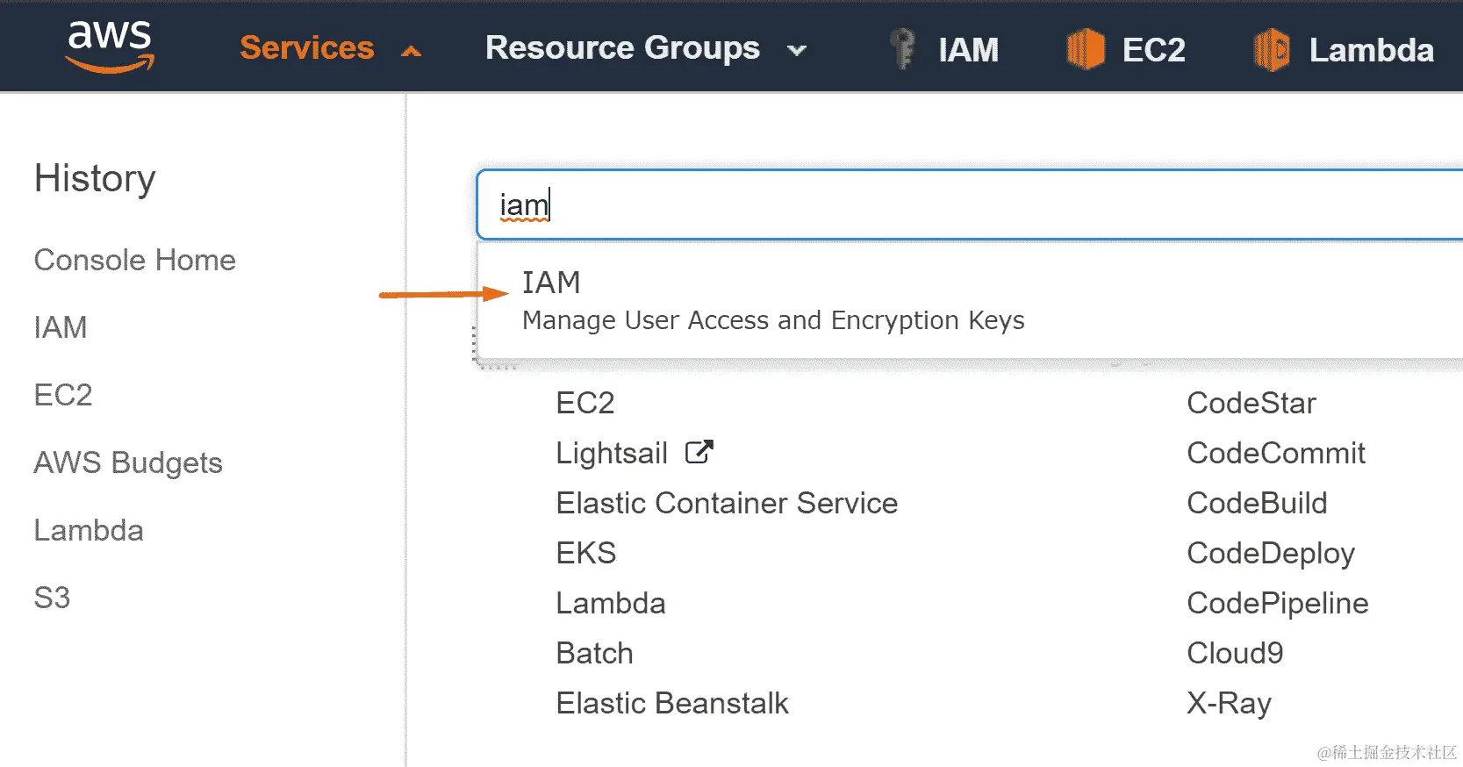Select the IAM search suggestion
Image resolution: width=1463 pixels, height=767 pixels.
pyautogui.click(x=772, y=300)
